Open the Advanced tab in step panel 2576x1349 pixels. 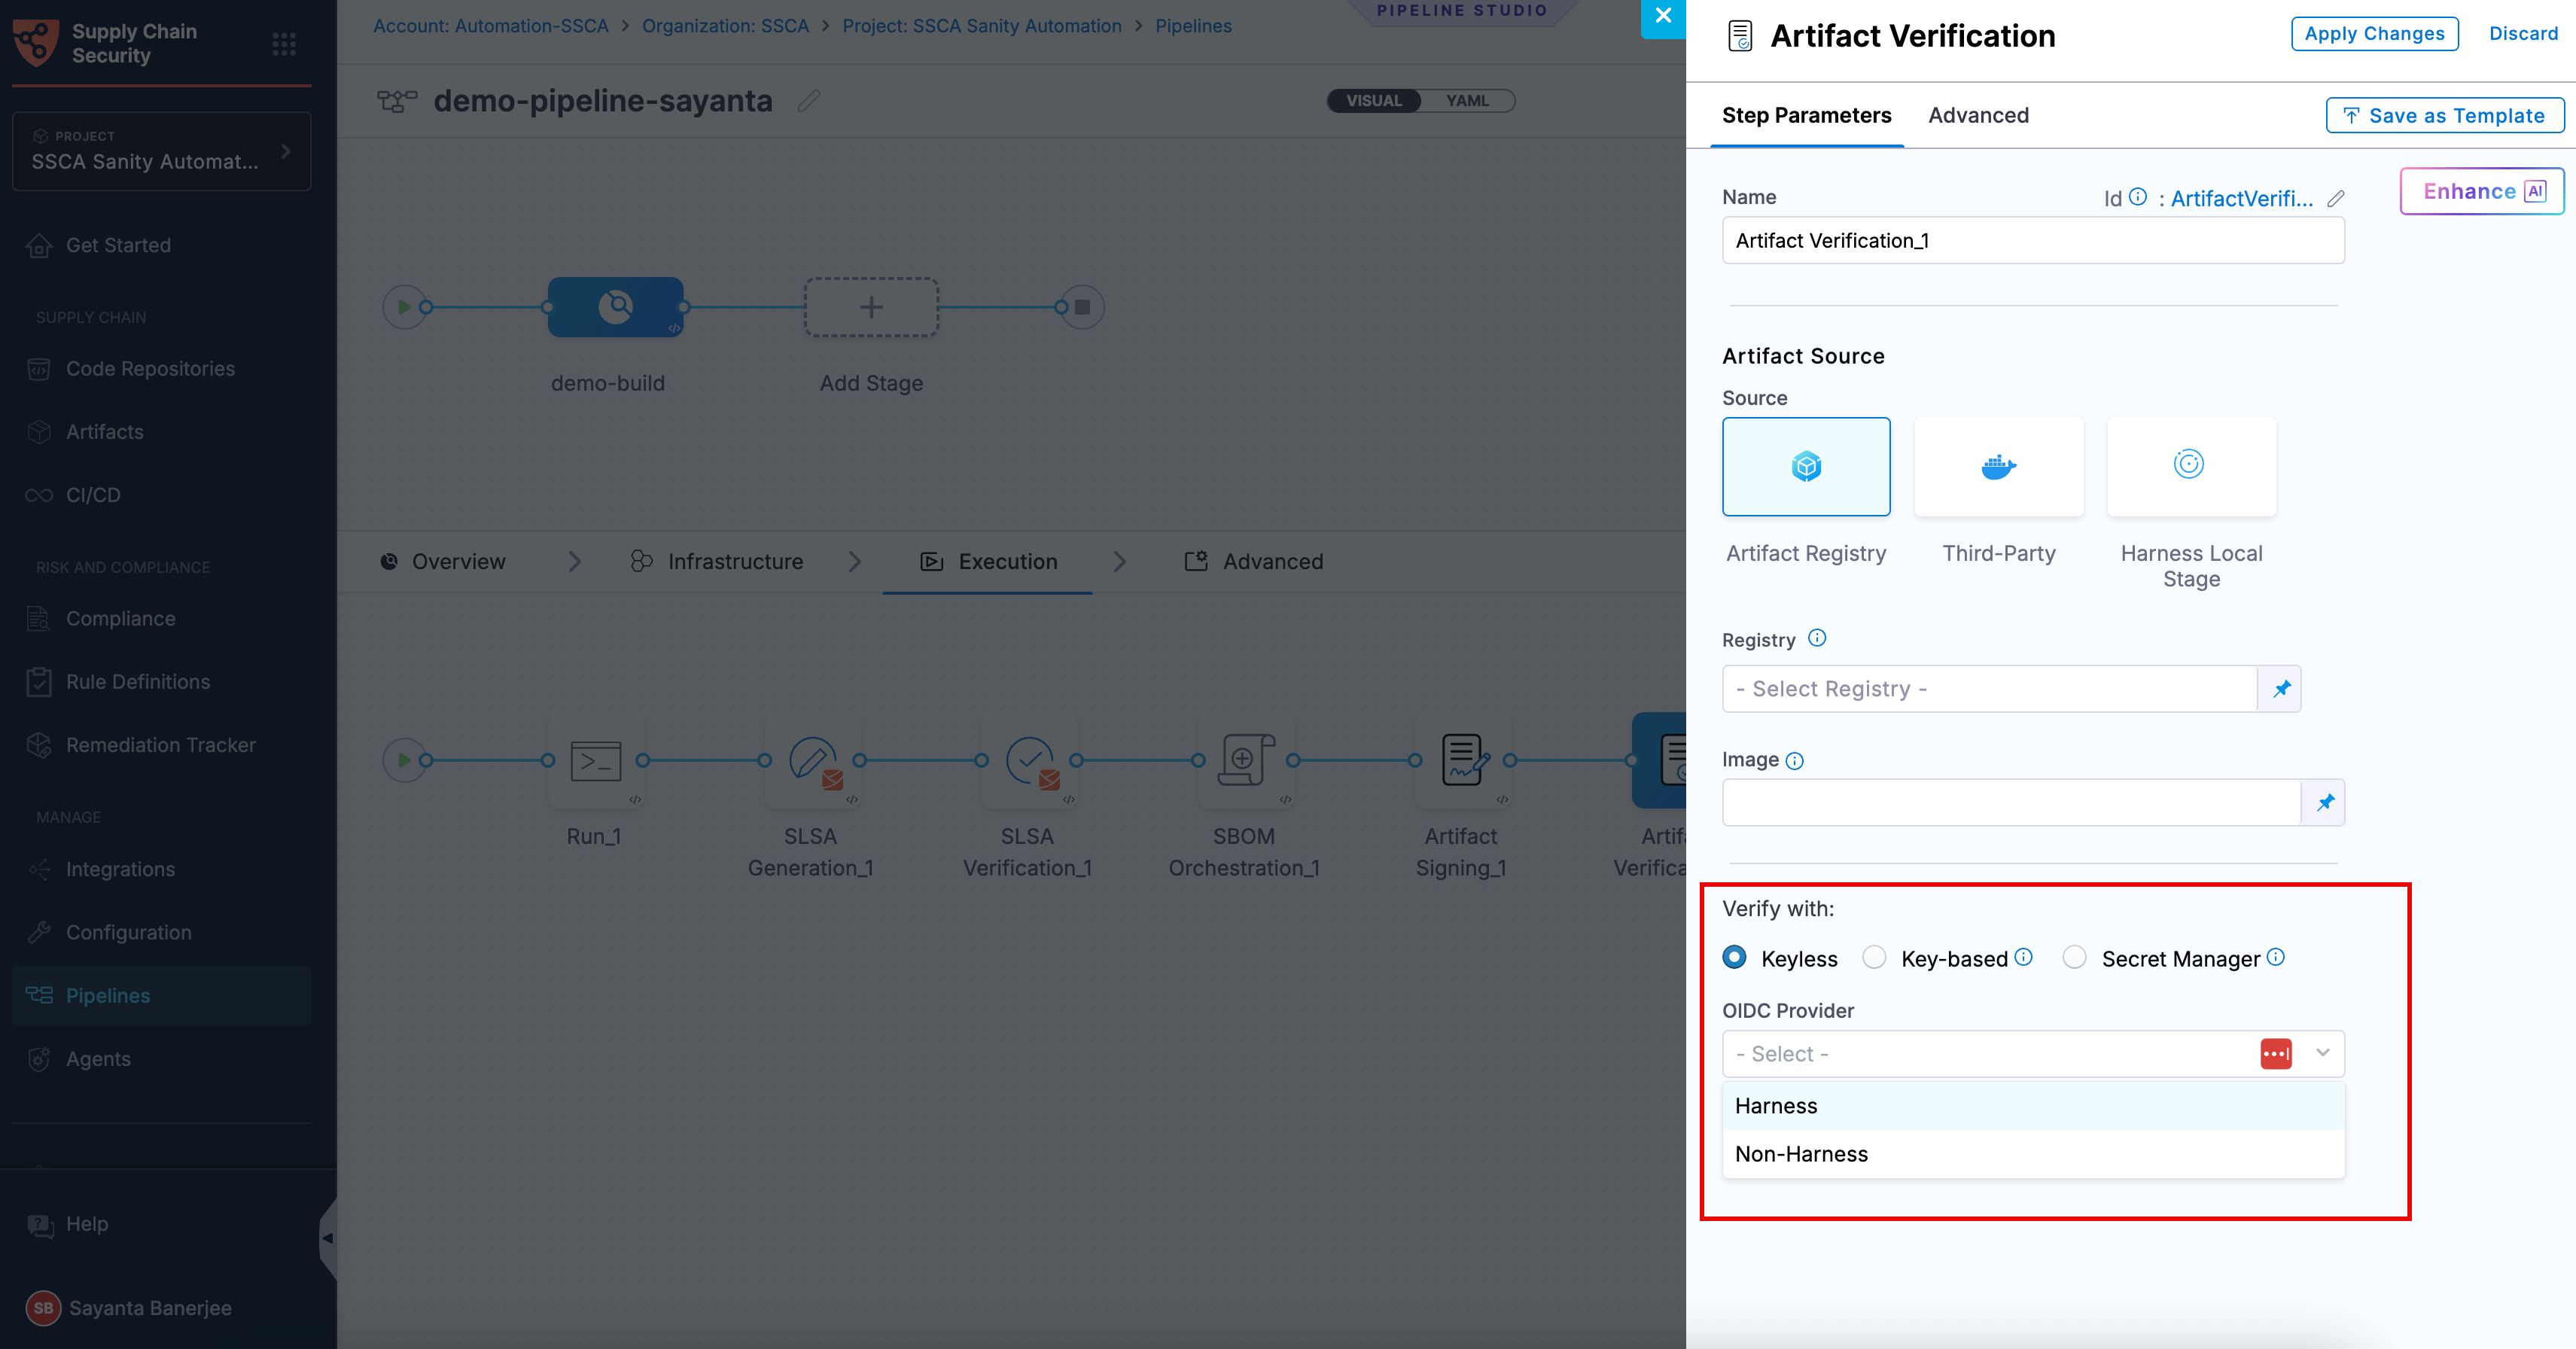click(1978, 115)
